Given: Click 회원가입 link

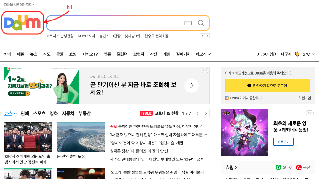Looking at the screenshot, I should (x=305, y=98).
